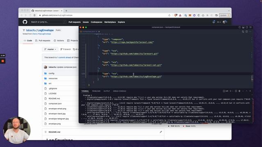This screenshot has width=262, height=147.
Task: Switch to the TERMINAL panel tab
Action: pyautogui.click(x=85, y=91)
